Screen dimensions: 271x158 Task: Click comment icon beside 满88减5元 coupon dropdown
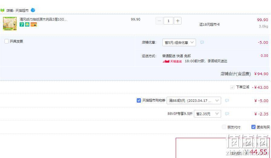point(227,101)
